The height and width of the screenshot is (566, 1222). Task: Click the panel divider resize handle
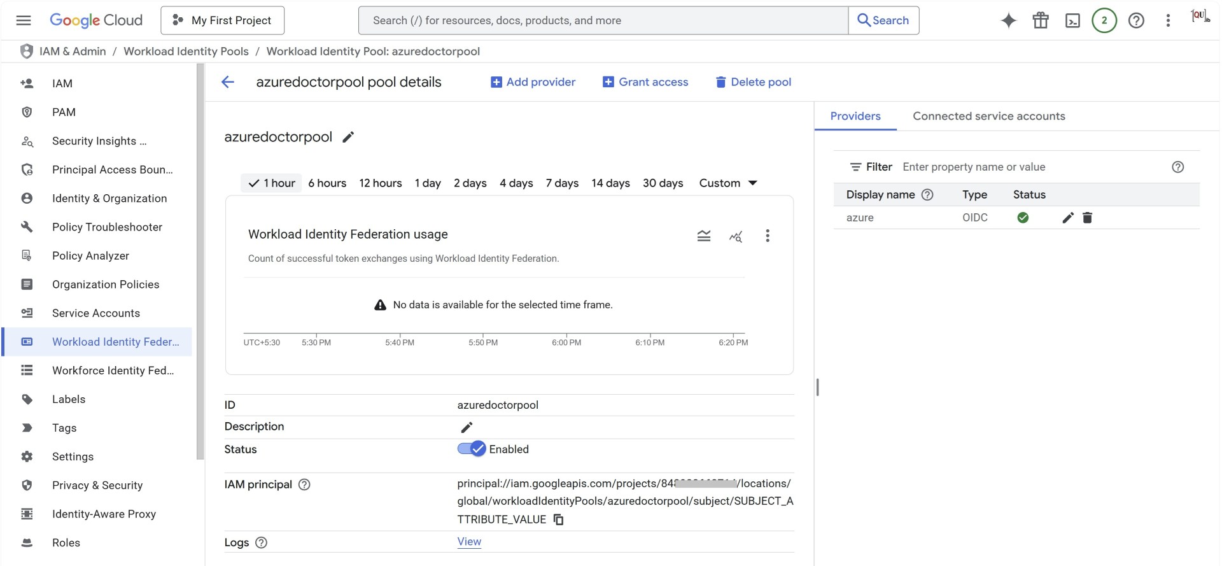[817, 387]
